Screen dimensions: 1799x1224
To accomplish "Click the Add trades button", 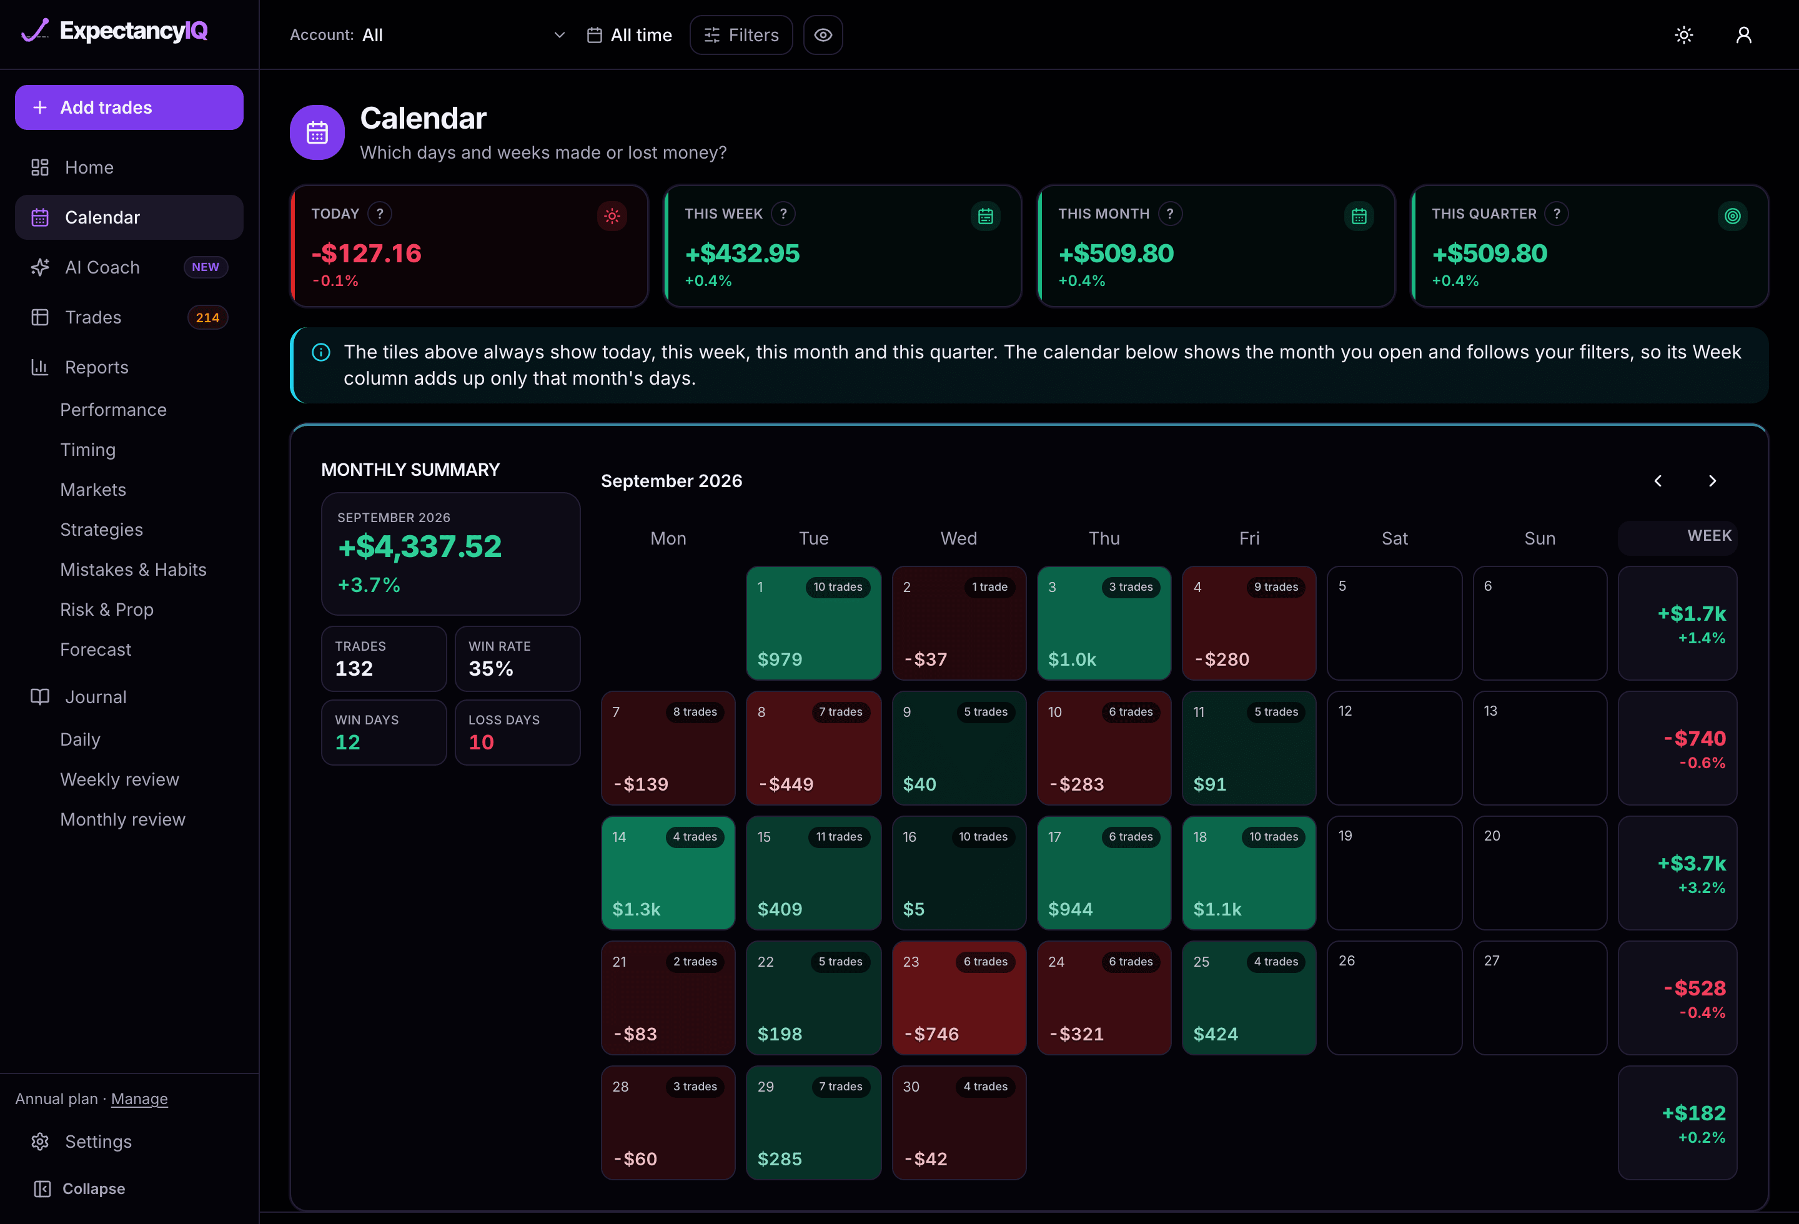I will coord(129,107).
